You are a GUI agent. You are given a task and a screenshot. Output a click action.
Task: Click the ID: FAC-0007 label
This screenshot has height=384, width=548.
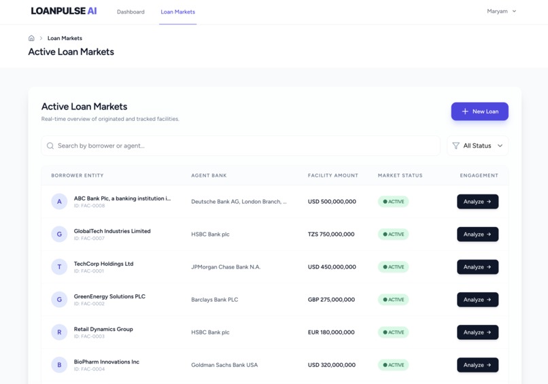point(89,239)
